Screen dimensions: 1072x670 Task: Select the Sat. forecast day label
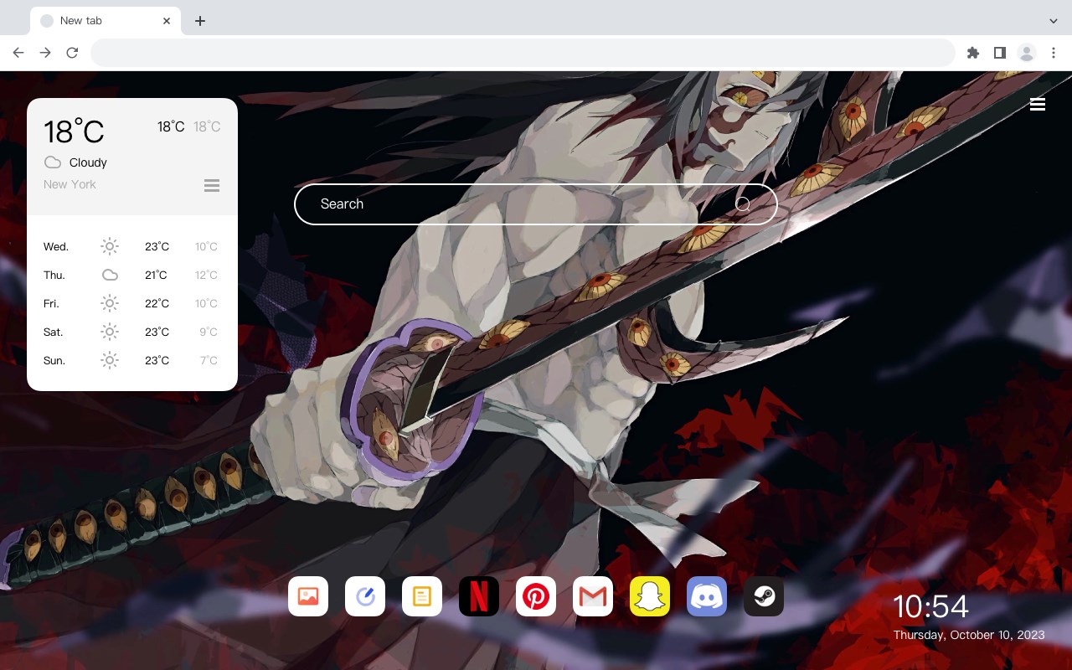click(54, 332)
